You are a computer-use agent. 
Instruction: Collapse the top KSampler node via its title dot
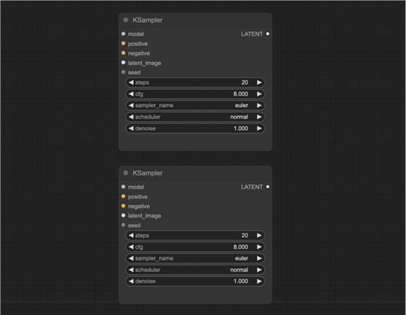click(126, 20)
